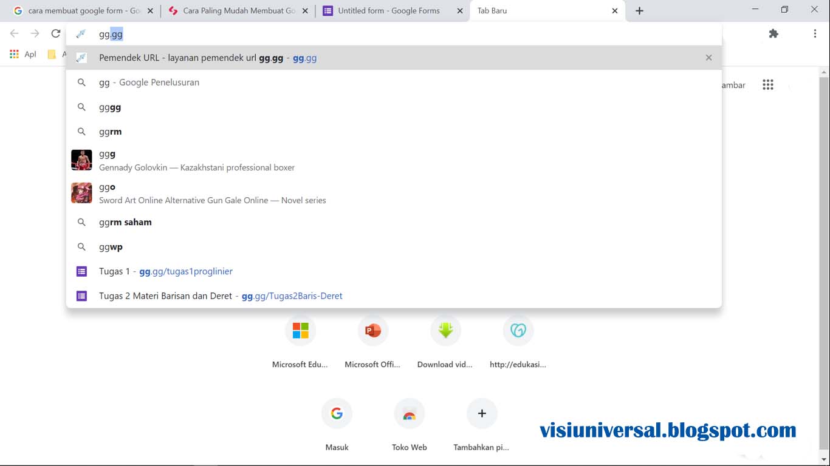This screenshot has width=830, height=466.
Task: Add a shortcut via Tambahkan pintasan
Action: coord(481,414)
